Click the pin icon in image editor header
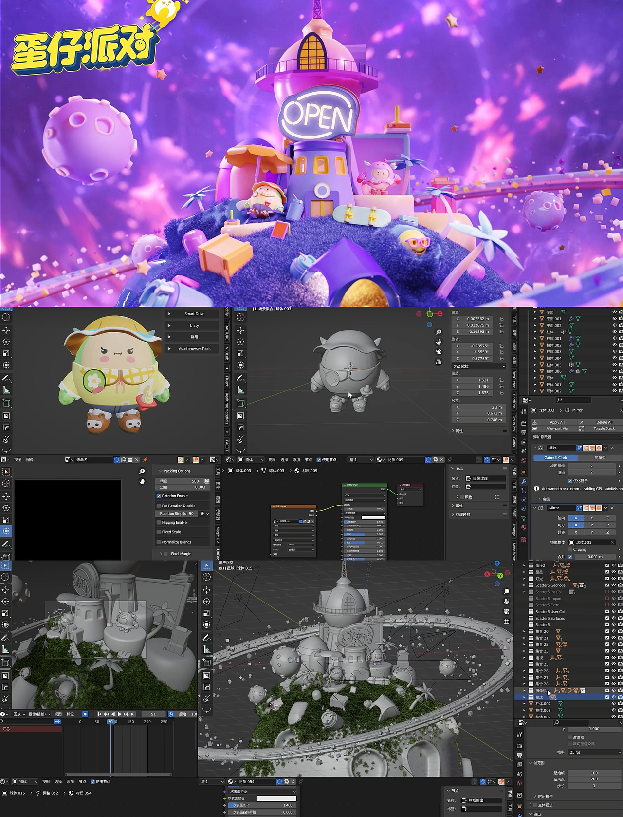The width and height of the screenshot is (623, 817). tap(145, 460)
